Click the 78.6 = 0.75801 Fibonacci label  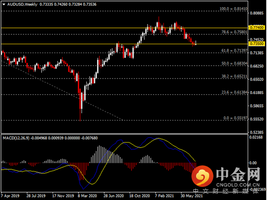point(234,32)
